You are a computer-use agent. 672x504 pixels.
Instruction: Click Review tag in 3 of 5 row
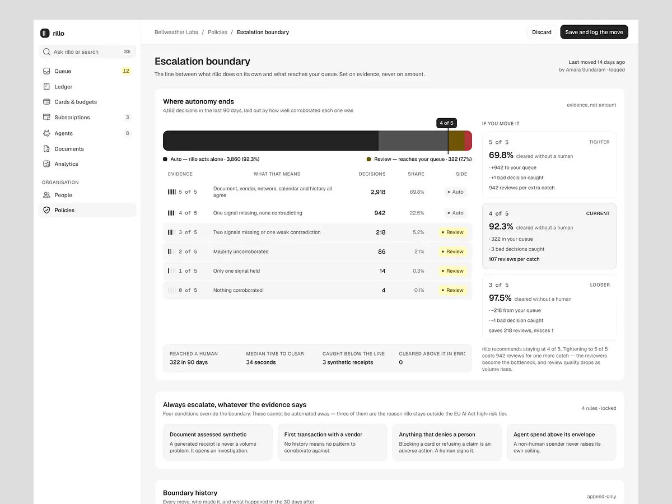(x=452, y=232)
